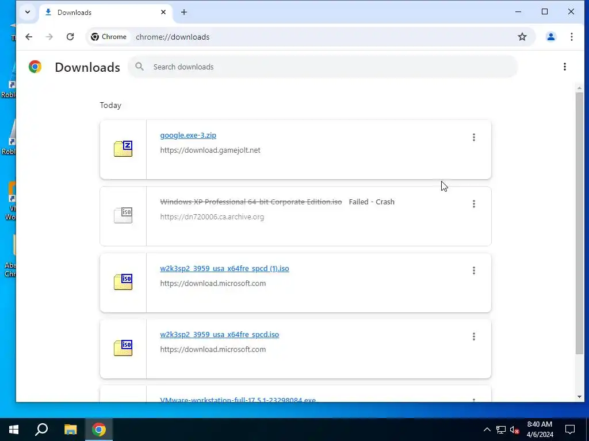This screenshot has height=441, width=589.
Task: Open w2k3sp2_3959_usa_x64fre_spcd (1).iso link
Action: tap(225, 269)
